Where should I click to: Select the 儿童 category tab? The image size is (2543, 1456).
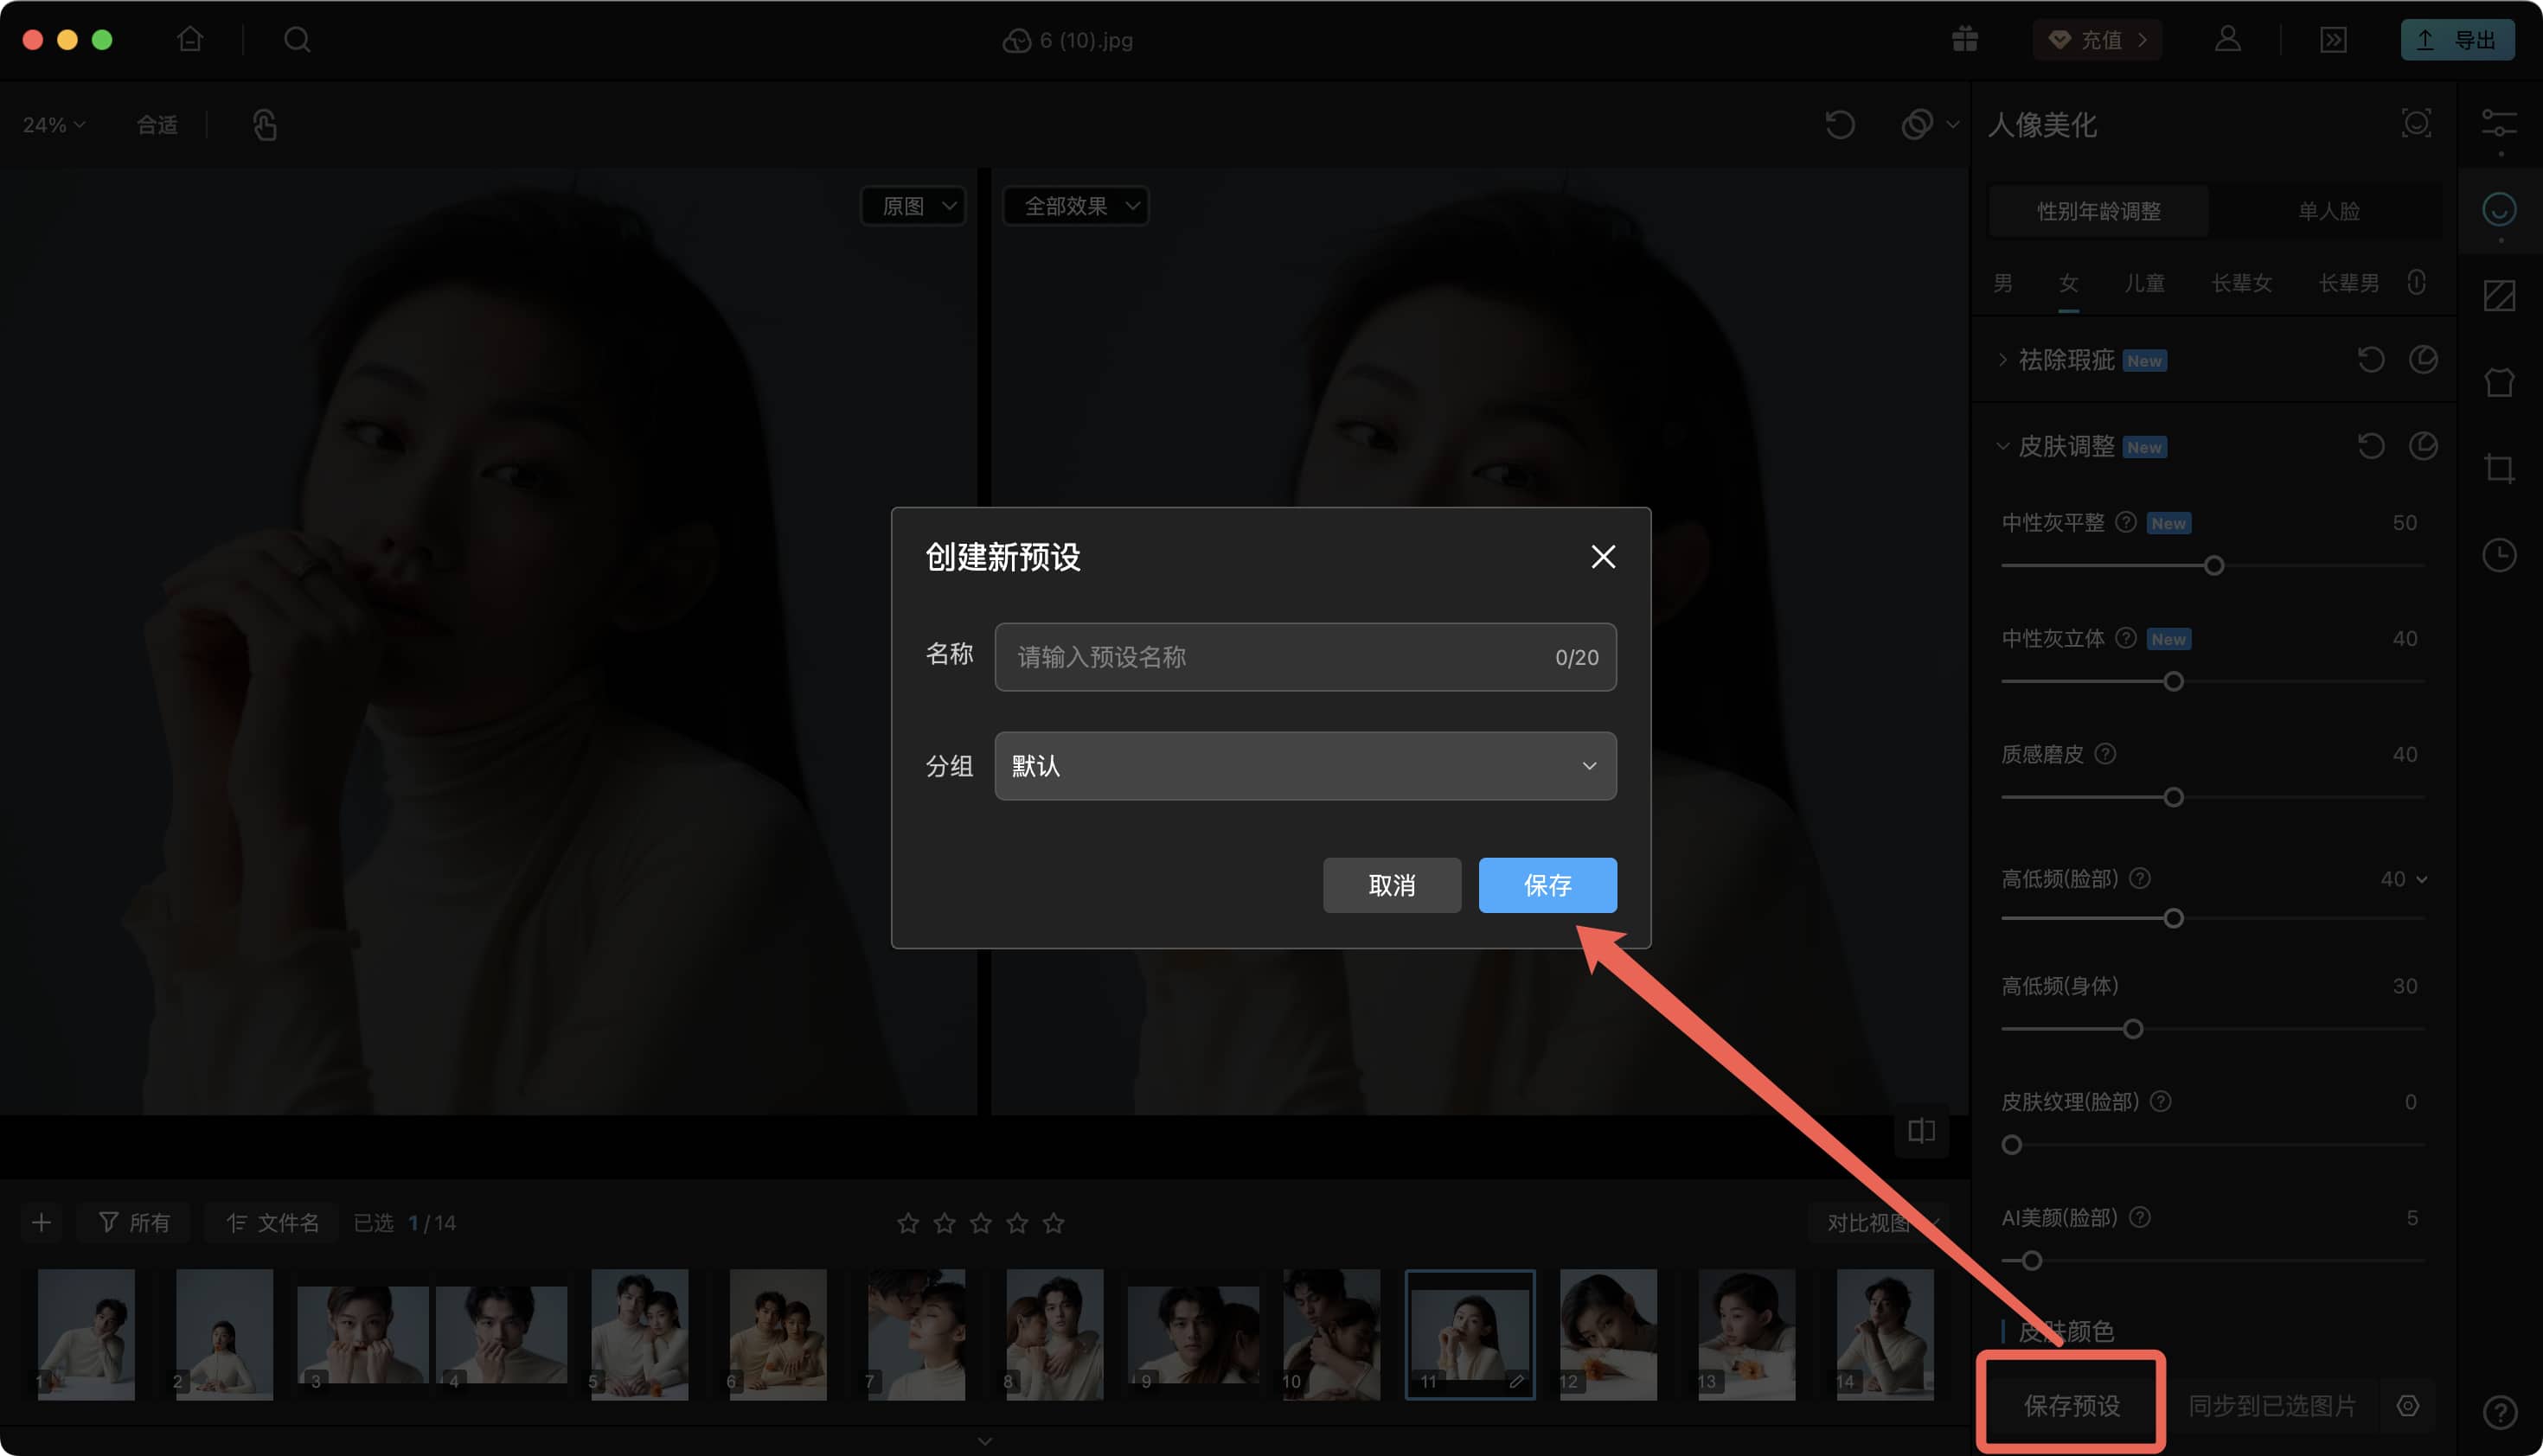pyautogui.click(x=2144, y=283)
